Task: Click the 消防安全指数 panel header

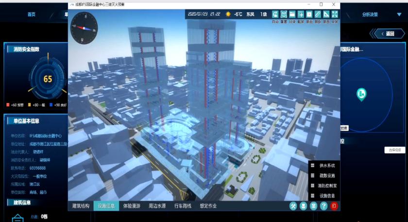Action: click(26, 49)
